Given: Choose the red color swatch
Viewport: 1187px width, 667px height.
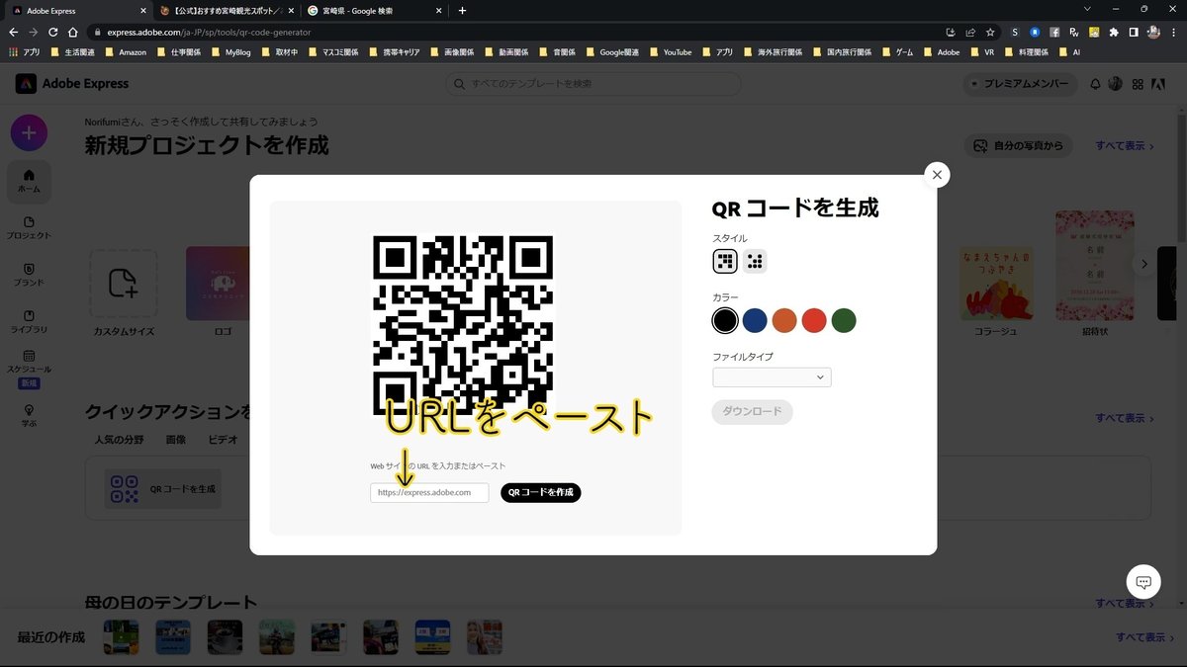Looking at the screenshot, I should click(x=814, y=320).
